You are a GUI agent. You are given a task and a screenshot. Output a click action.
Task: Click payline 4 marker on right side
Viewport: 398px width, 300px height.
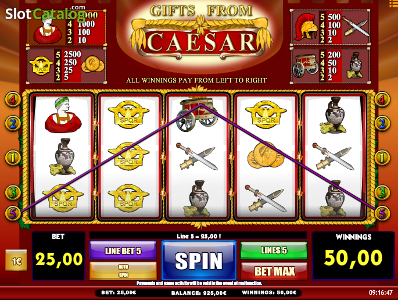point(382,99)
